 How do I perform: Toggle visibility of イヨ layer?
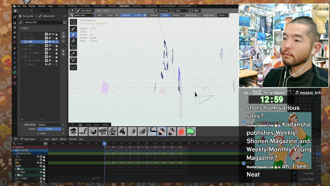[53, 34]
